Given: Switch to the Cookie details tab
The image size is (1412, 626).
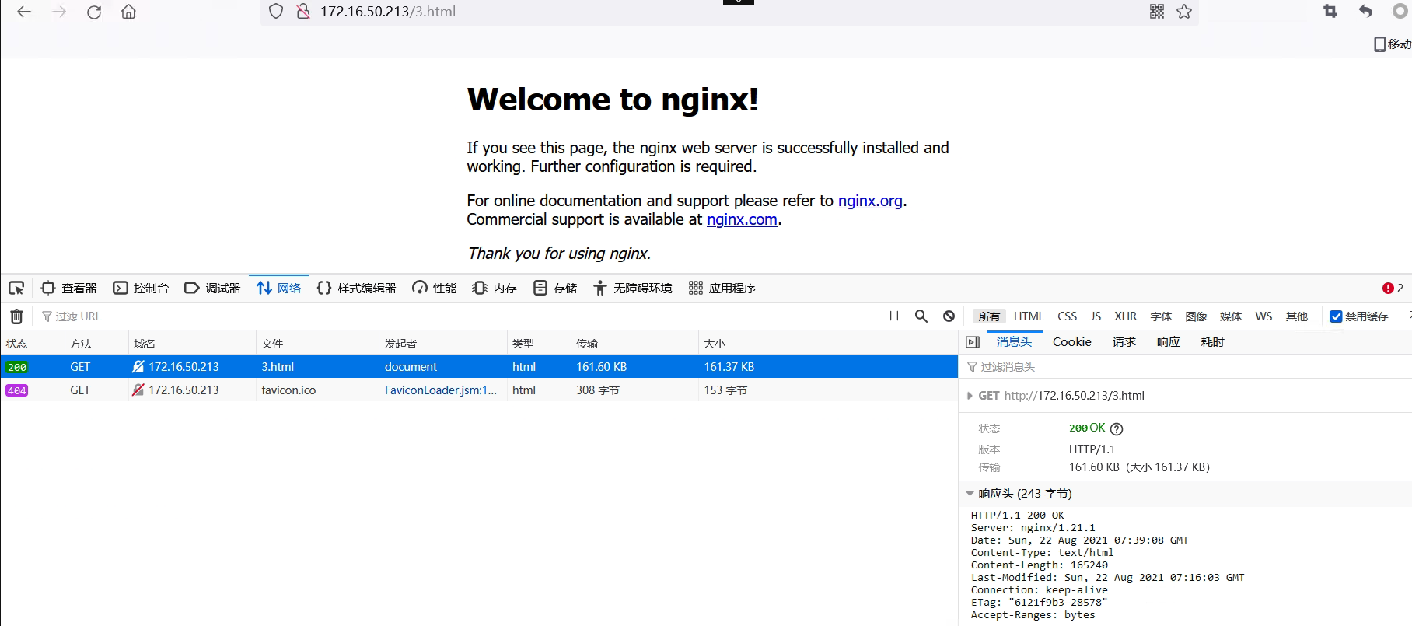Looking at the screenshot, I should 1071,342.
